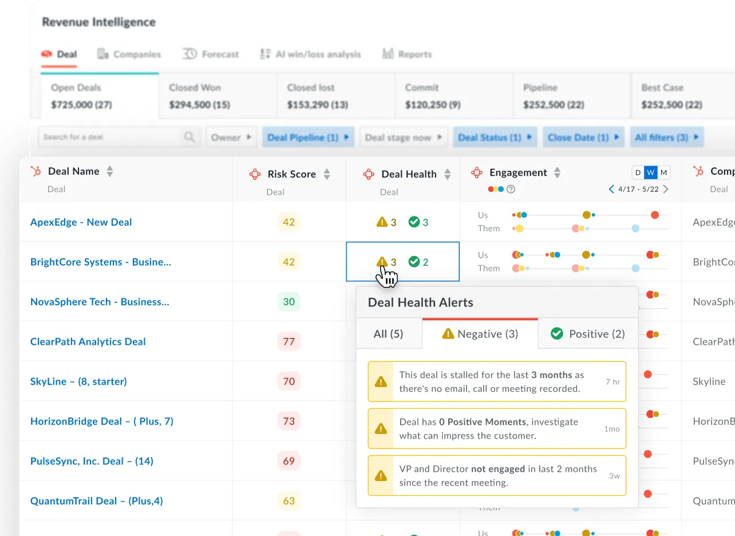This screenshot has height=536, width=735.
Task: Switch to the Forecast tab
Action: [211, 54]
